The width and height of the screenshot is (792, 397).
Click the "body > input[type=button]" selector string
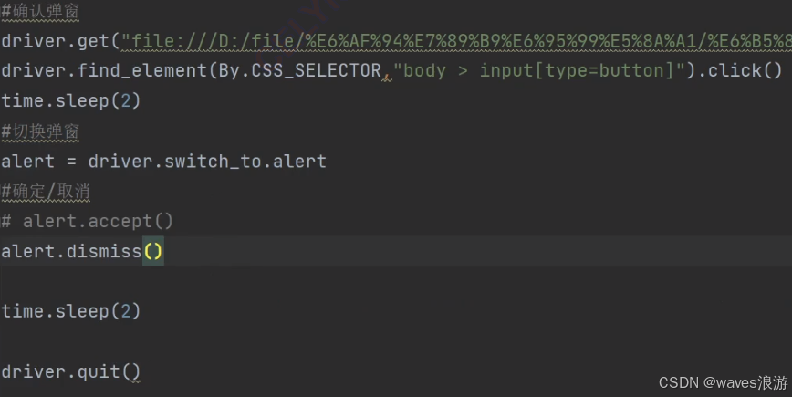point(538,70)
